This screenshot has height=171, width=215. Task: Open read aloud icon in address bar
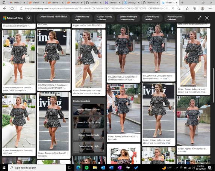pyautogui.click(x=173, y=9)
